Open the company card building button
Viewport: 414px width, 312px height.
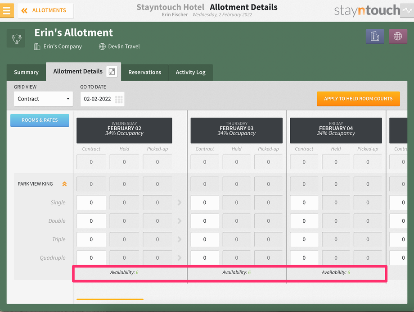(375, 36)
